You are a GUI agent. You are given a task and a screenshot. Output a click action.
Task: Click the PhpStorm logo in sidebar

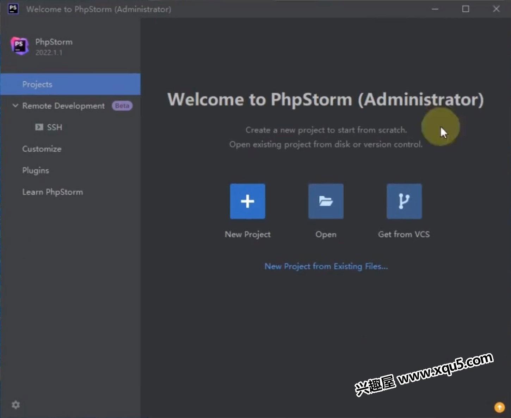[19, 46]
